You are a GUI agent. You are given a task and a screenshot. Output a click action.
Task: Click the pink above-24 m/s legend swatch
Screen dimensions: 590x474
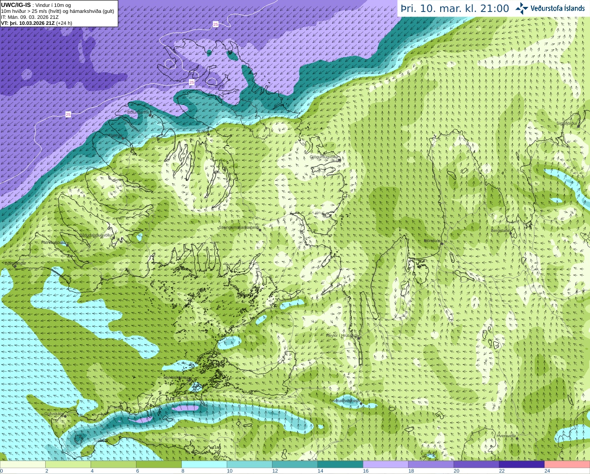[x=567, y=464]
